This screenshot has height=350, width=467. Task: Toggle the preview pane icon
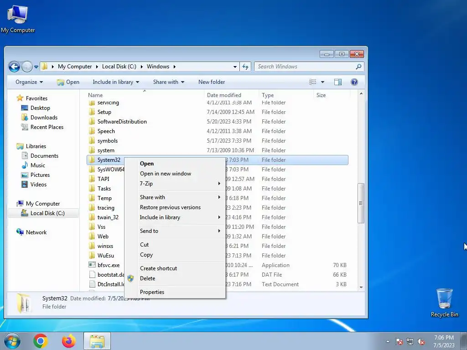coord(338,82)
